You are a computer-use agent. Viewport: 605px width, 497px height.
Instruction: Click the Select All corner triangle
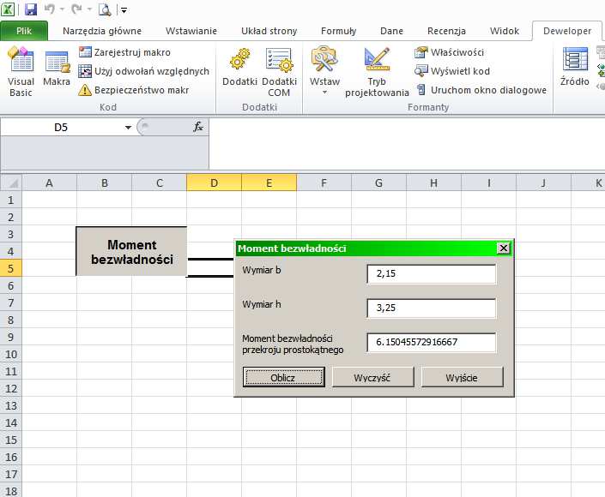click(x=11, y=183)
